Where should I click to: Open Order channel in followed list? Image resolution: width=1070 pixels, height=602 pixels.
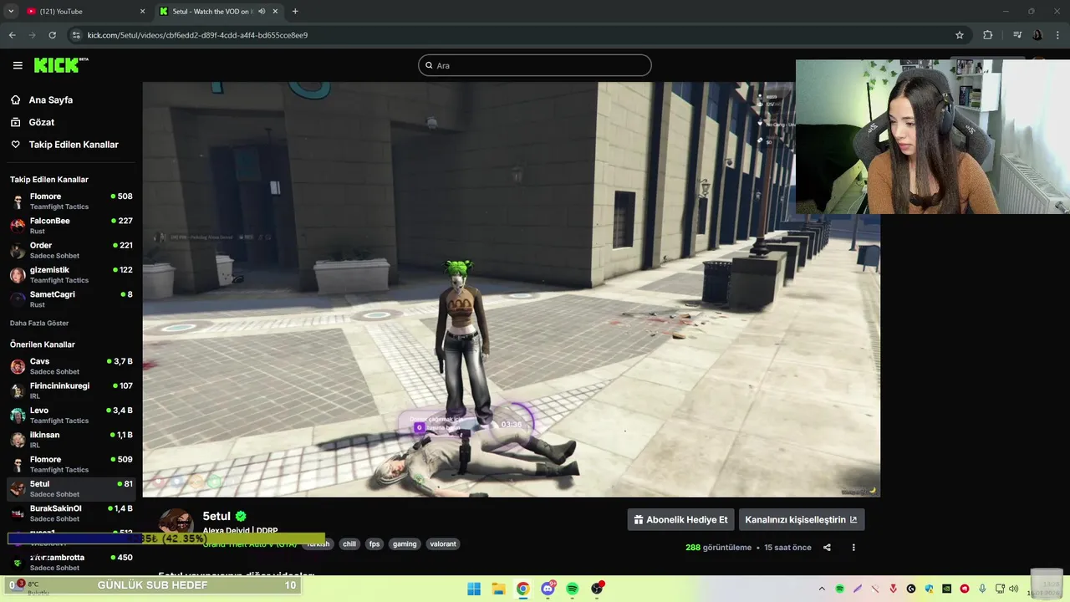[71, 250]
